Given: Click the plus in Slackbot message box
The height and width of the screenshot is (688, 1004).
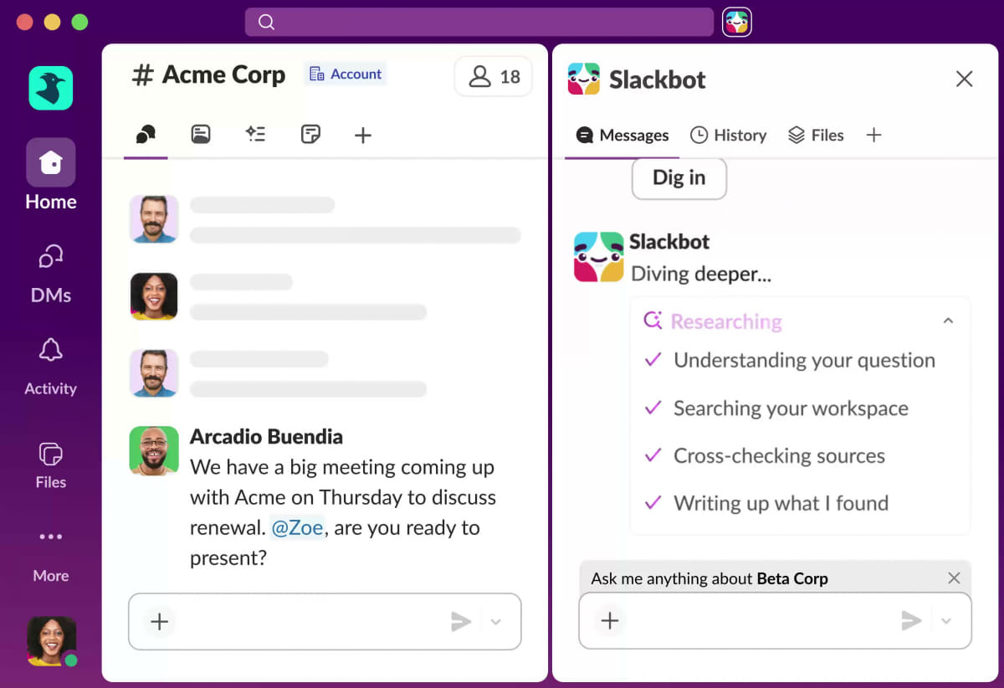Looking at the screenshot, I should tap(610, 620).
